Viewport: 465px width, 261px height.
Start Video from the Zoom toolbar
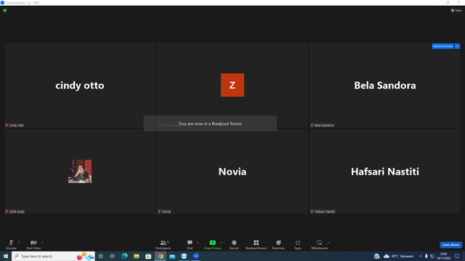tap(33, 244)
